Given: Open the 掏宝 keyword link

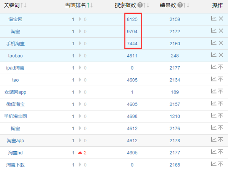Looking at the screenshot, I should point(15,129).
